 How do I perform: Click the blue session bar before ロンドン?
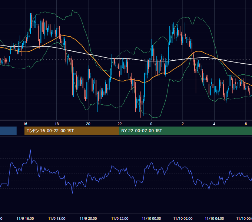(x=8, y=131)
